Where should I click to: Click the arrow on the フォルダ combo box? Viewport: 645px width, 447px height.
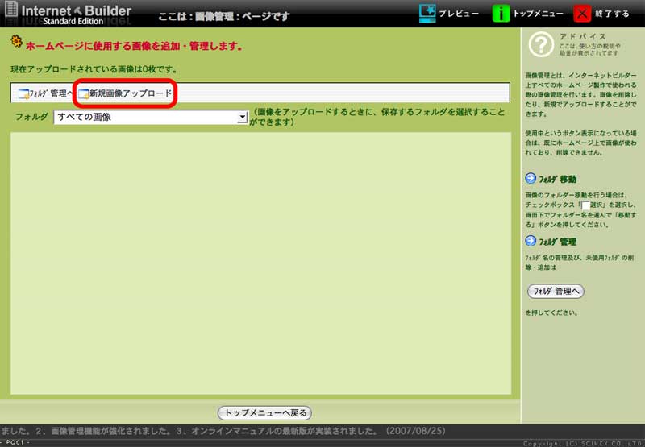pos(242,118)
